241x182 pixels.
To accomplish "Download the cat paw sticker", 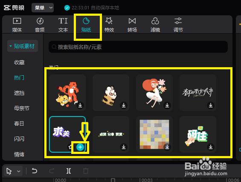I will 124,105.
